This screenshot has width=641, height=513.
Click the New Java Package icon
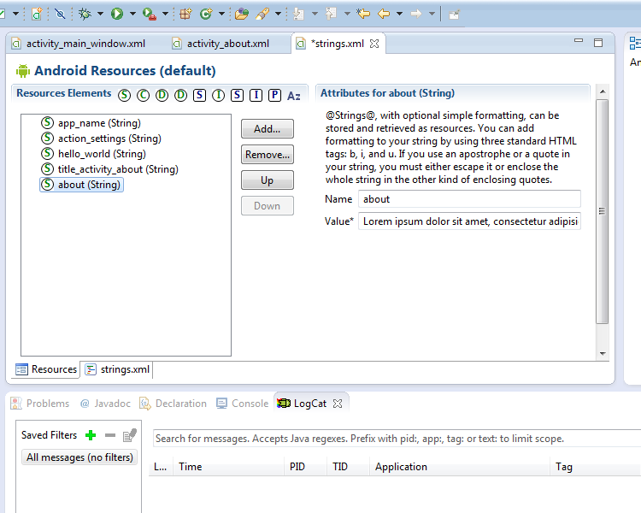click(x=185, y=14)
